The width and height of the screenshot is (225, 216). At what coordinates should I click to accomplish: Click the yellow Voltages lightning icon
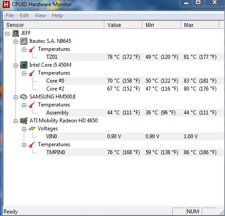[32, 129]
